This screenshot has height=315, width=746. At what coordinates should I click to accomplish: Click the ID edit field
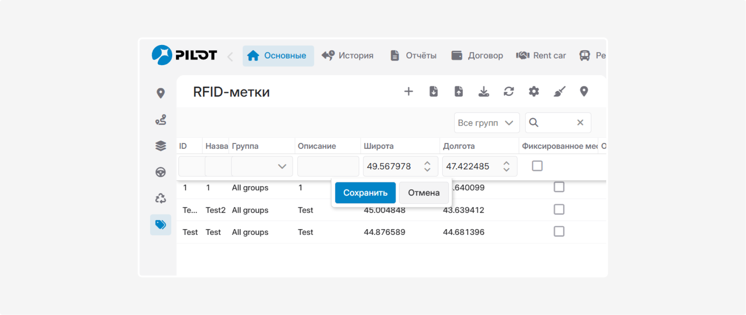191,166
